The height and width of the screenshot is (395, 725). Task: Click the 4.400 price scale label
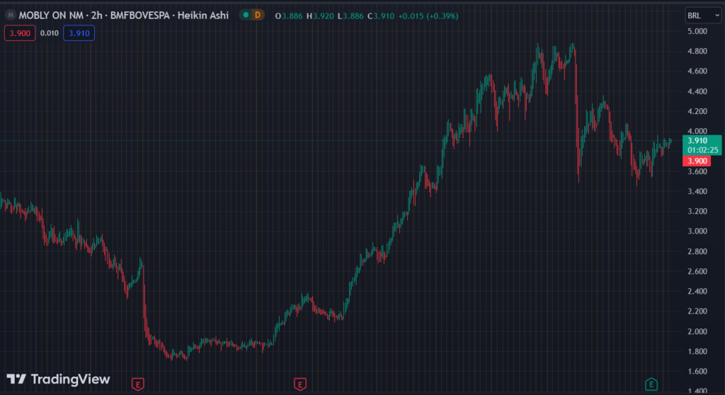697,91
